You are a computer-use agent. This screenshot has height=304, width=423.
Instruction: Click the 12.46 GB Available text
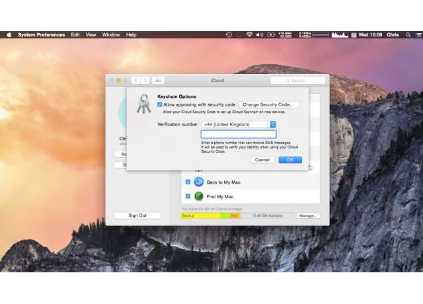pos(267,216)
